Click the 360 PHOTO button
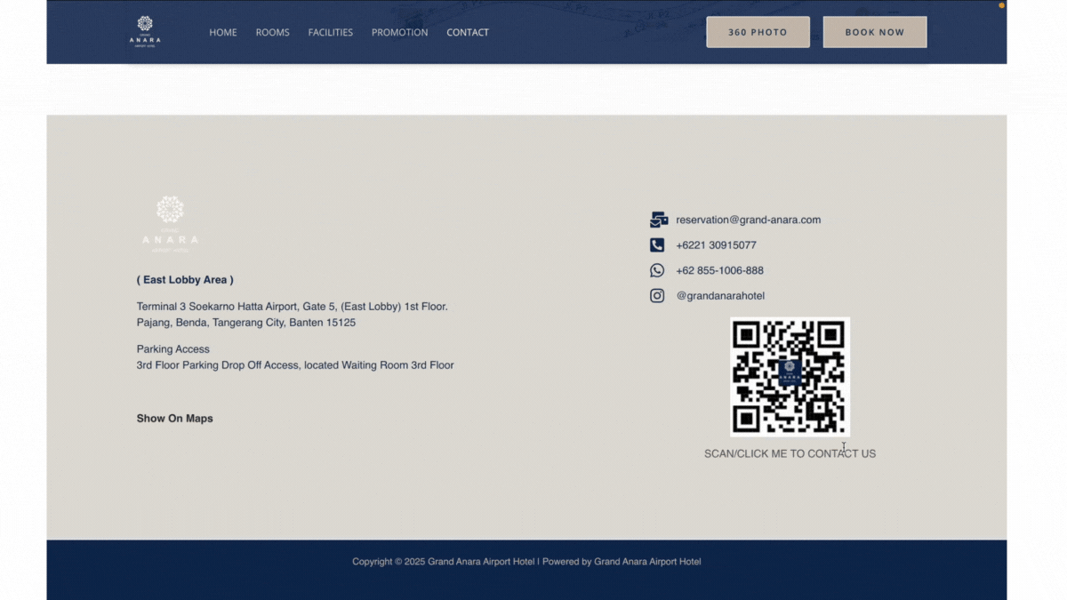Image resolution: width=1067 pixels, height=600 pixels. click(758, 31)
